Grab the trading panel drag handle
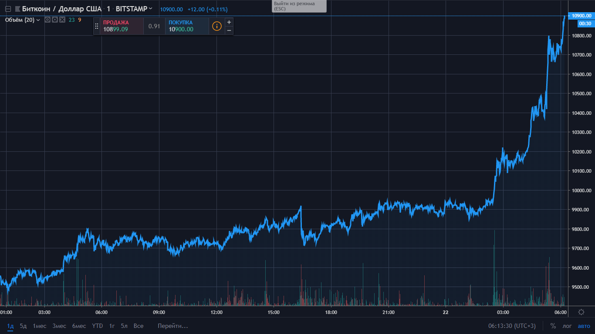Image resolution: width=595 pixels, height=334 pixels. tap(97, 26)
